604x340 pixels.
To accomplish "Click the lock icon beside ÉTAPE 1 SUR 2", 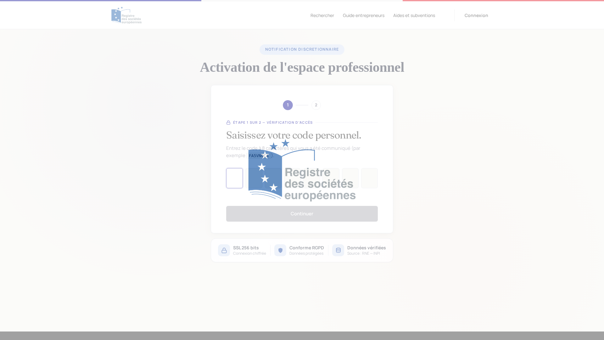I will pyautogui.click(x=228, y=122).
